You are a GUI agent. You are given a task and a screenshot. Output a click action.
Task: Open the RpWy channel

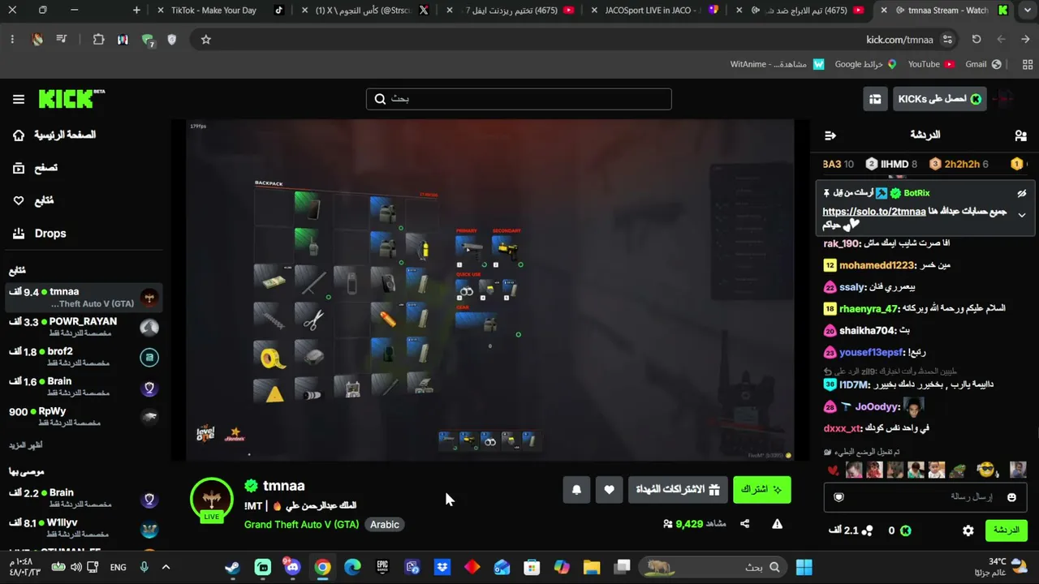(84, 417)
